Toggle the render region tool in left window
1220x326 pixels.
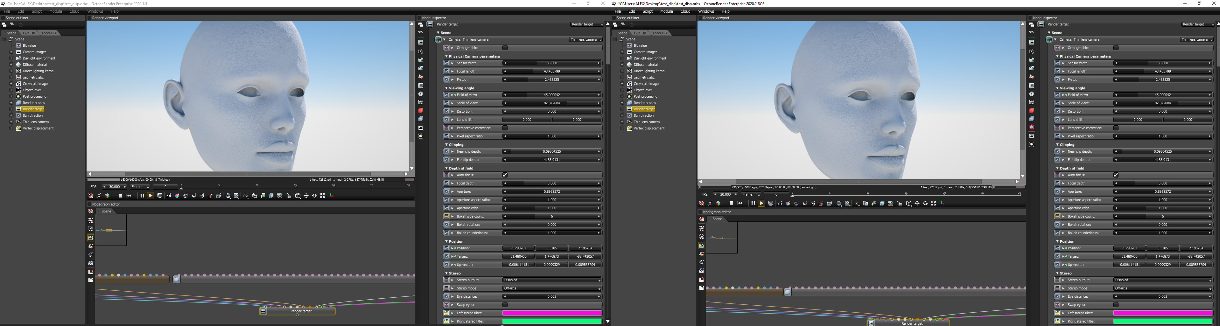210,196
